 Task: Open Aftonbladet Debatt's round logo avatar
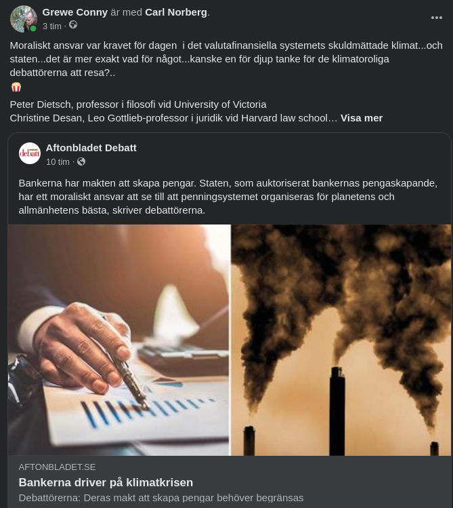coord(30,153)
